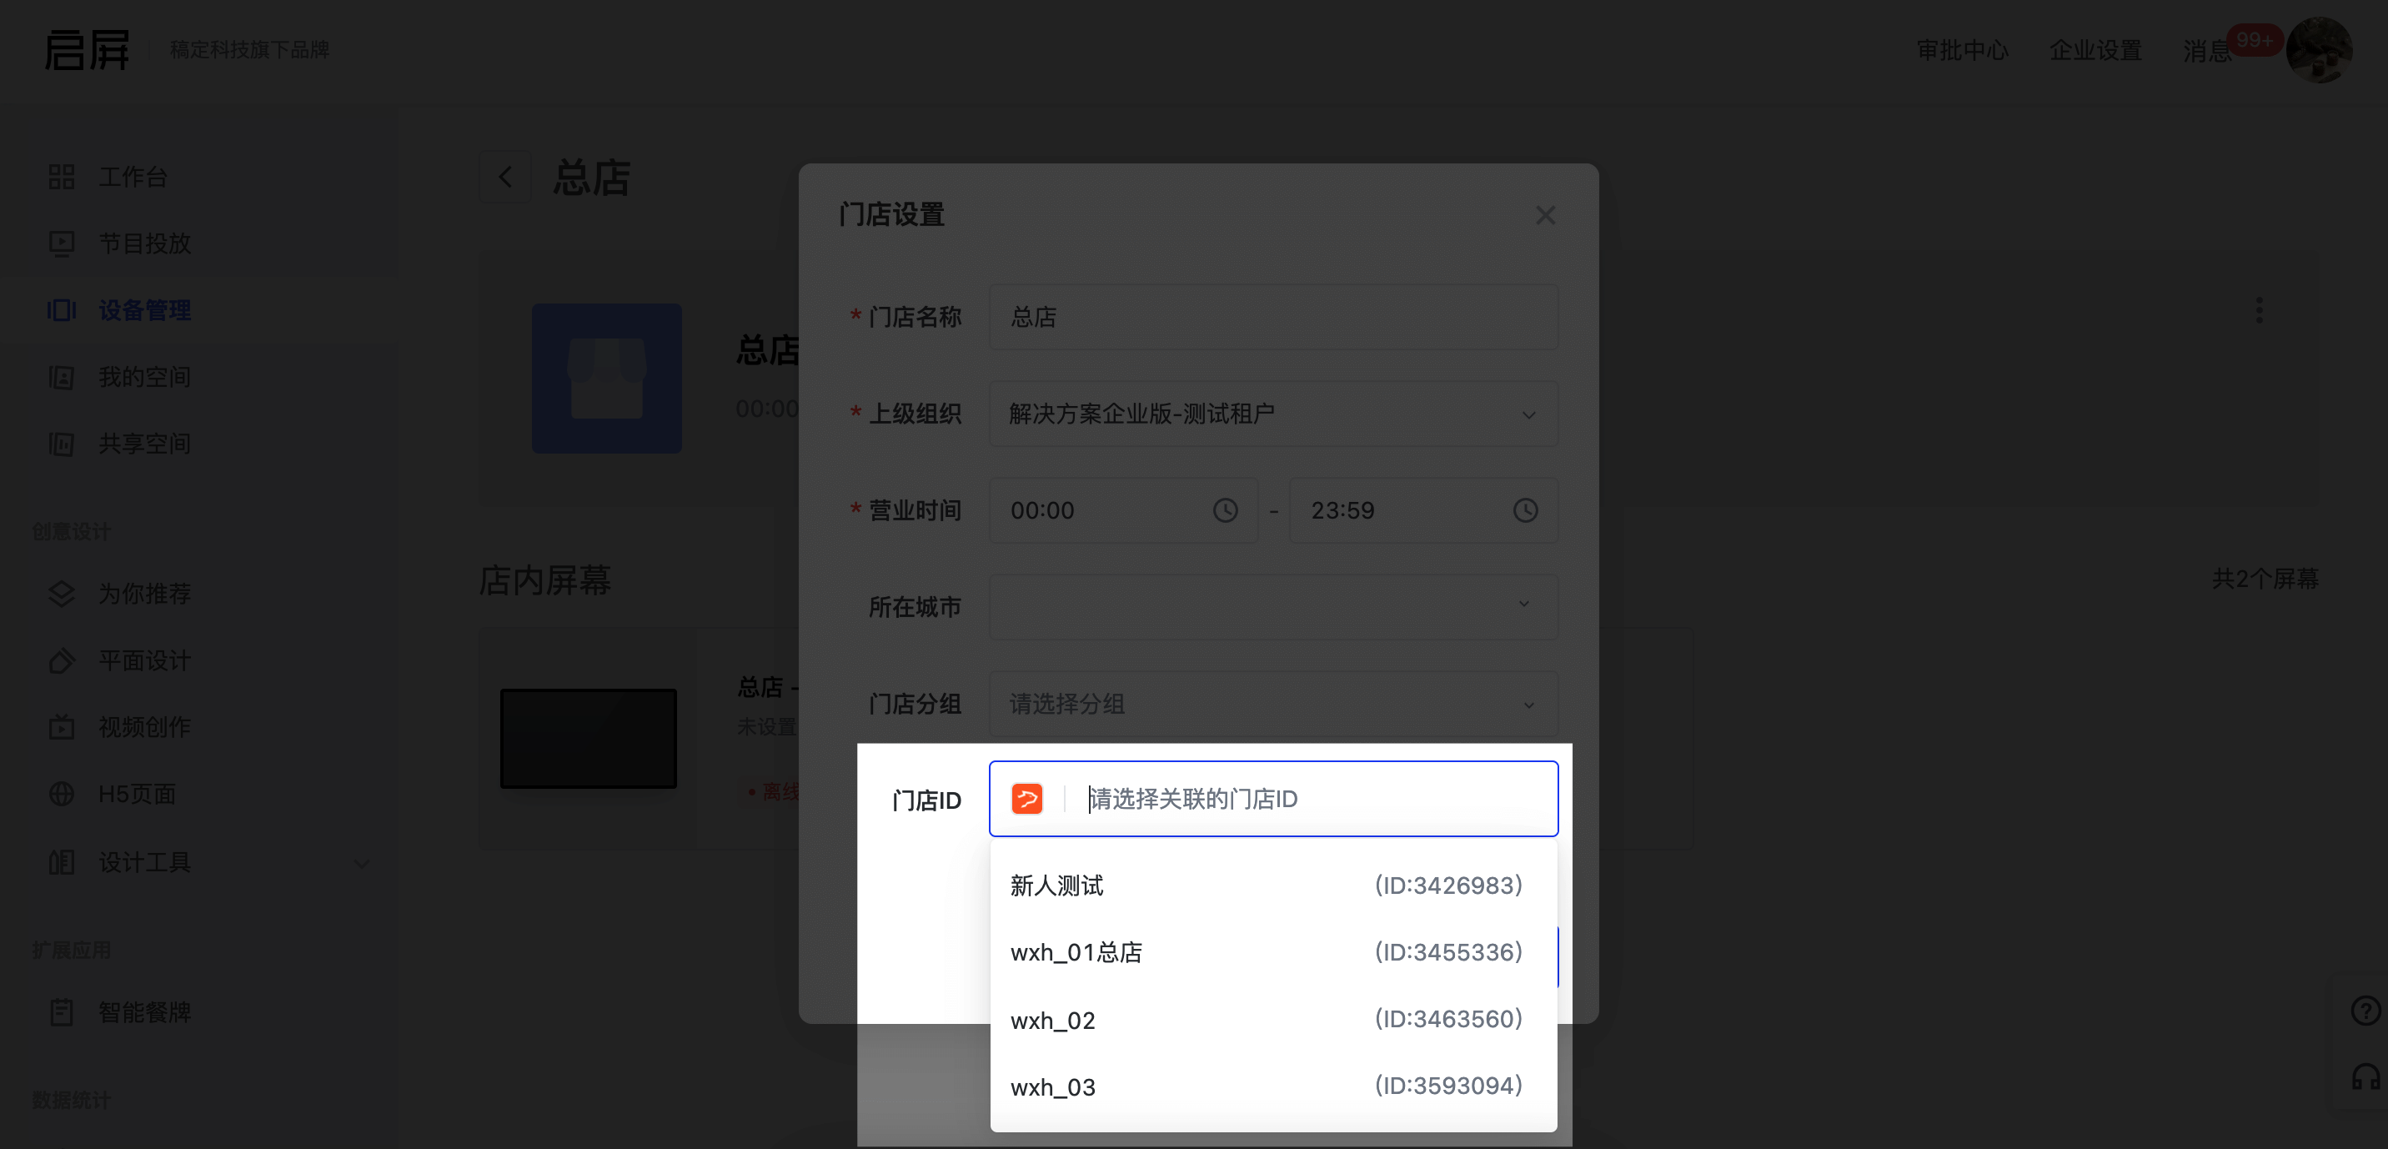Click the 为你推荐 layers icon

(x=61, y=594)
